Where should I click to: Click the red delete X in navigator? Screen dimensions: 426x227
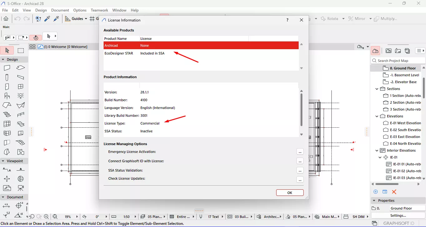(x=394, y=192)
